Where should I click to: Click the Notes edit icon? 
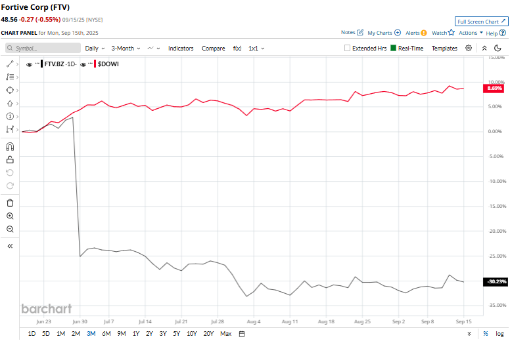coord(360,32)
